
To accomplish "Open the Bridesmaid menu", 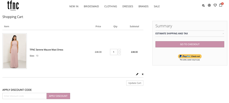I will click(x=91, y=6).
